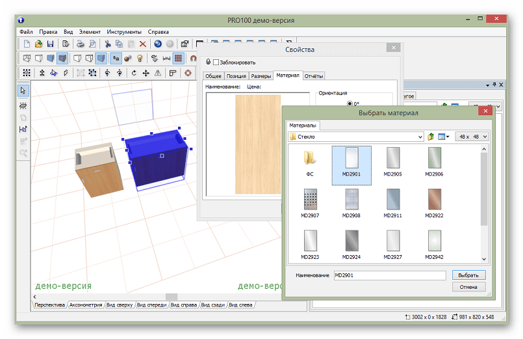The image size is (523, 339).
Task: Select the arrow pointer tool in left sidebar
Action: click(x=23, y=90)
